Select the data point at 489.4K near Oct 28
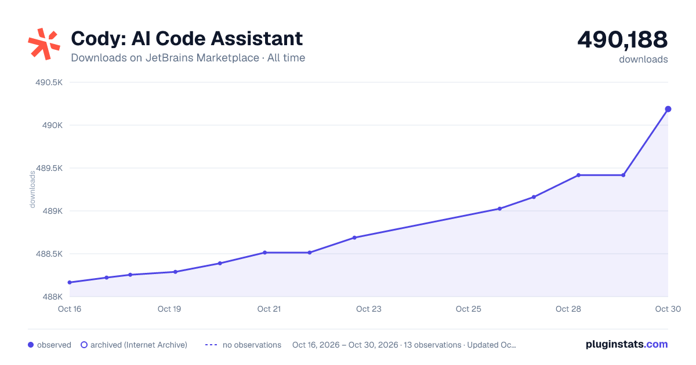The width and height of the screenshot is (696, 365). tap(578, 175)
